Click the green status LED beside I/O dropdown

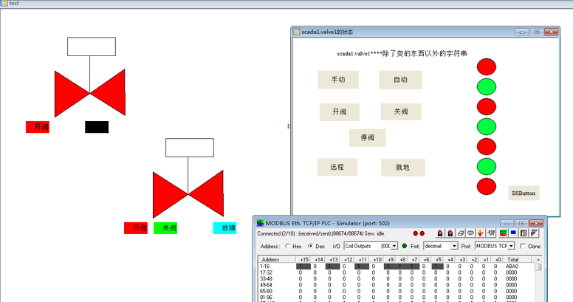(x=404, y=246)
